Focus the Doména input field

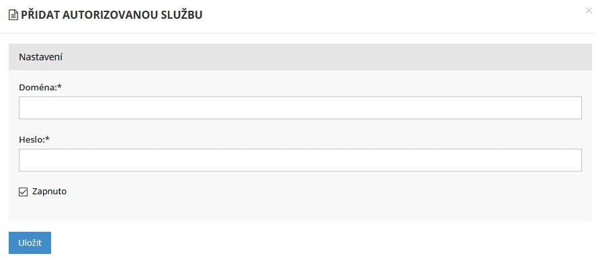[300, 108]
